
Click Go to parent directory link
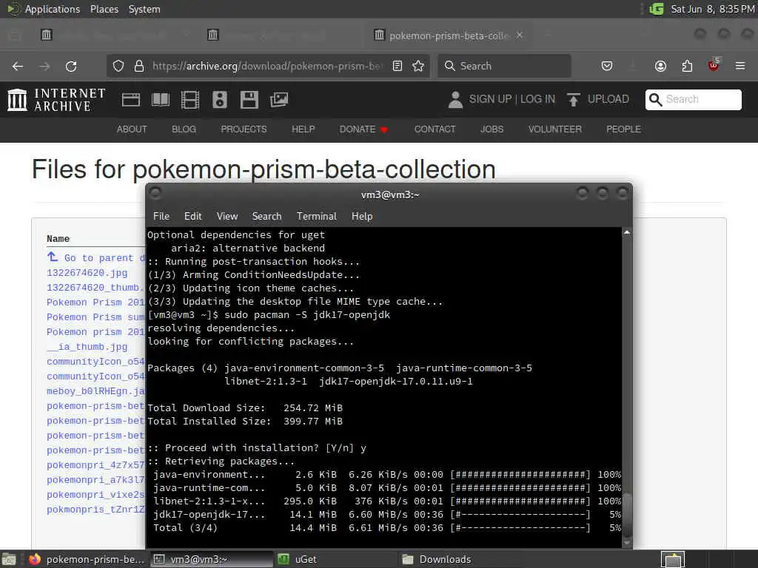click(96, 258)
